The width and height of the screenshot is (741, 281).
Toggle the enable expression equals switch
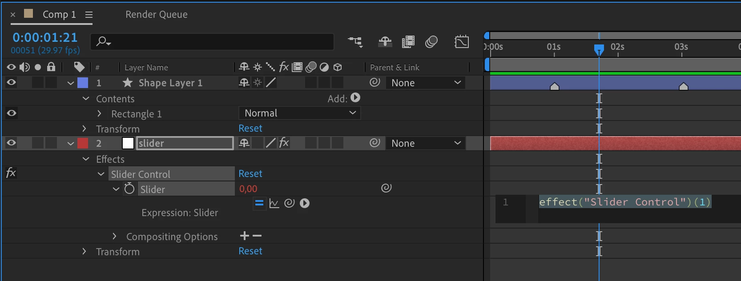pyautogui.click(x=259, y=203)
